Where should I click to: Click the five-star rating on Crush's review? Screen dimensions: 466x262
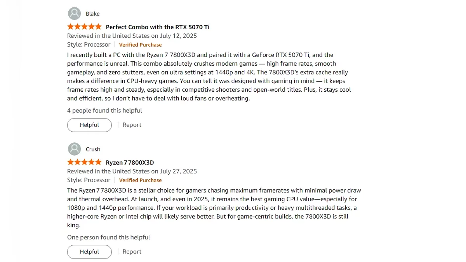[x=84, y=162]
